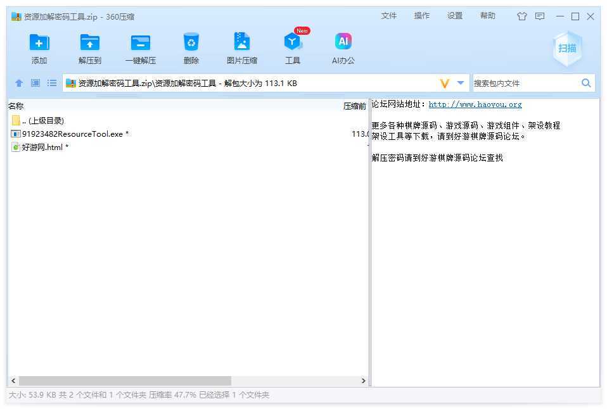
Task: Open the 工具 (Tools) icon
Action: coord(292,43)
